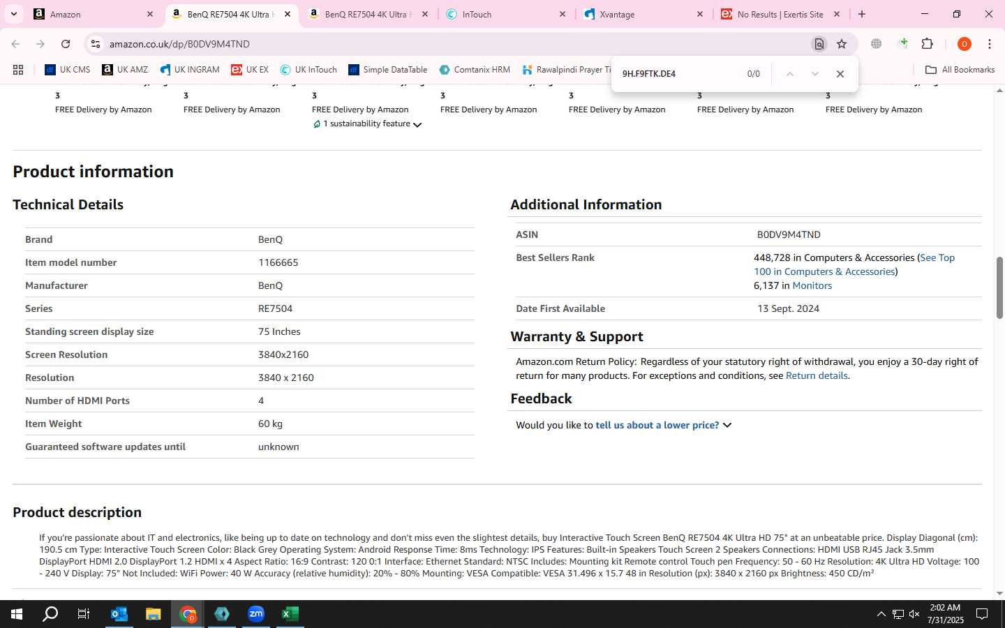Click the find-in-page search icon in address bar
Screen dimensions: 1005x628
pyautogui.click(x=819, y=44)
